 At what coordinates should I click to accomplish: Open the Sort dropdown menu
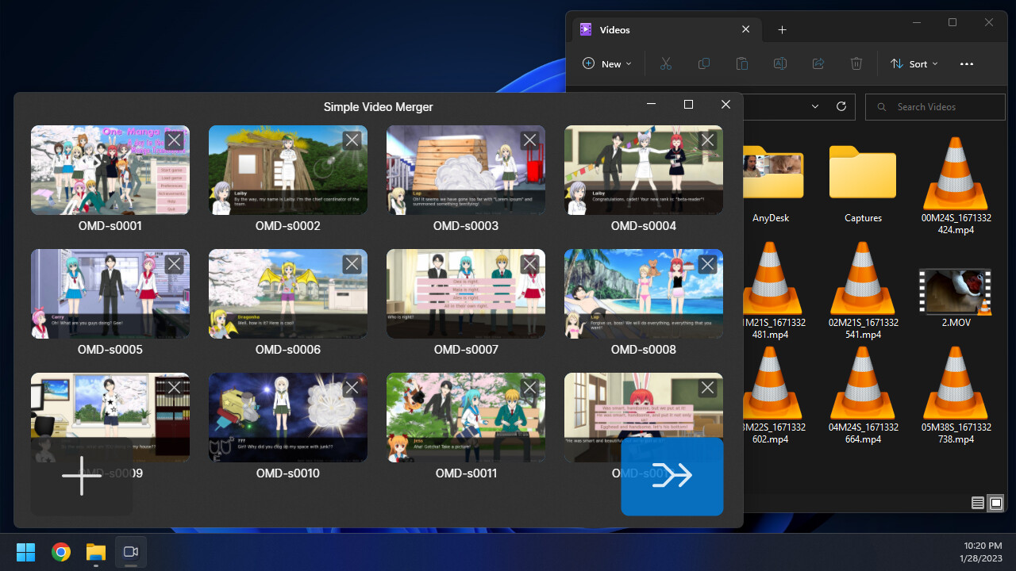[x=914, y=63]
